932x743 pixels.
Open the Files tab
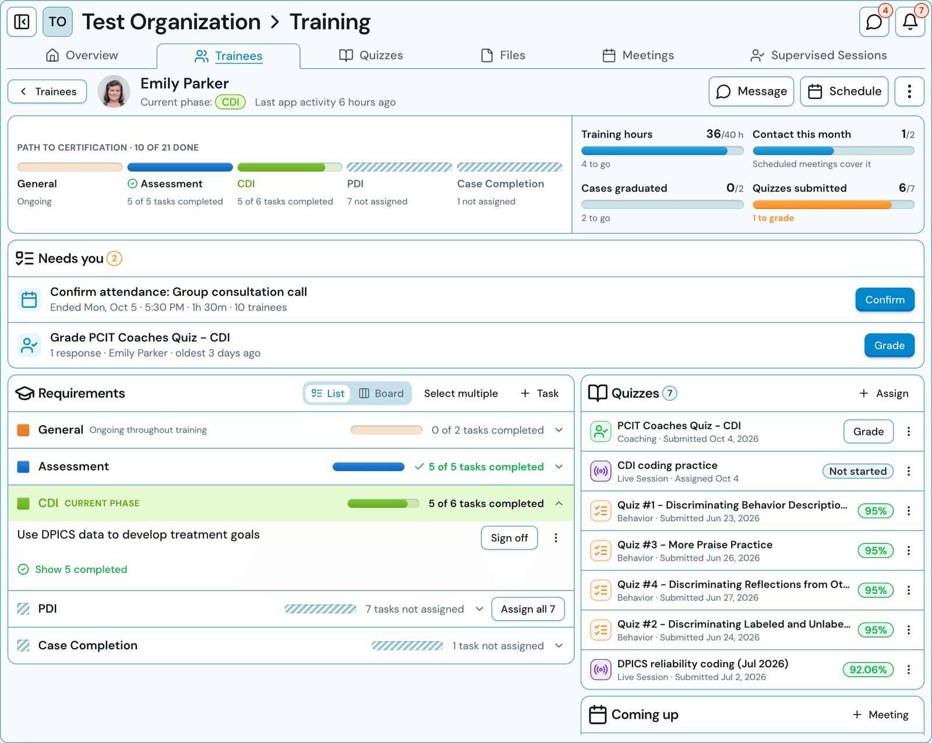pyautogui.click(x=503, y=55)
